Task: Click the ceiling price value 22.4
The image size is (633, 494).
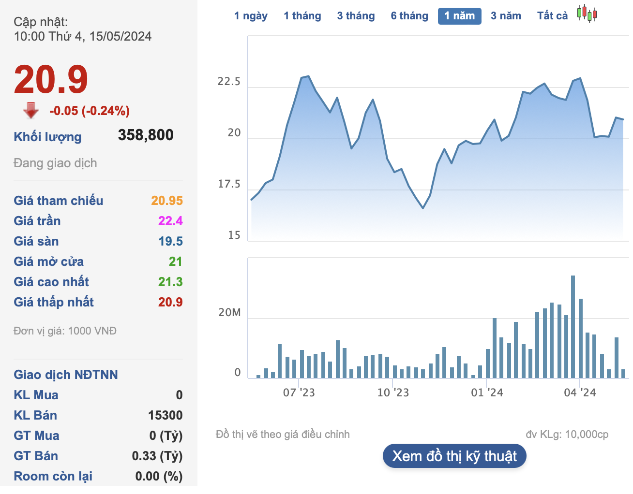Action: pyautogui.click(x=170, y=221)
